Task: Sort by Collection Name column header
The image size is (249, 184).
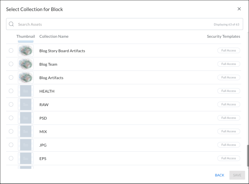Action: coord(54,36)
